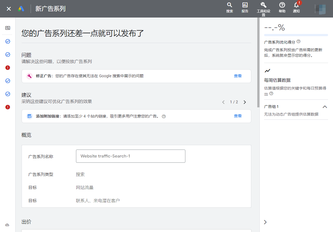Edit the 广告系列名称 text field
333x232 pixels.
coord(131,156)
